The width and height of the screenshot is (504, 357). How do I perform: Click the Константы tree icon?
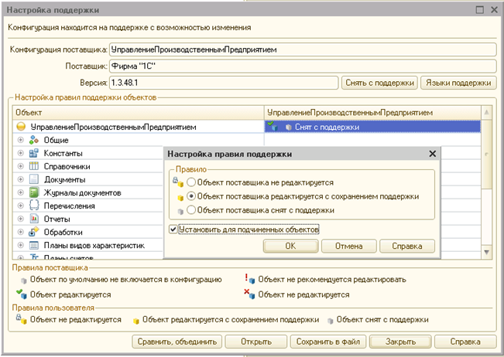(34, 153)
